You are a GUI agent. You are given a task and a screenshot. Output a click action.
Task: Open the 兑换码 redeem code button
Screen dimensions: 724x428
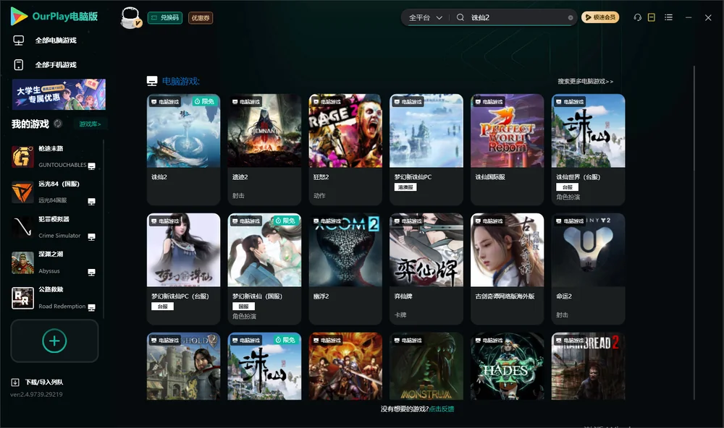[165, 17]
